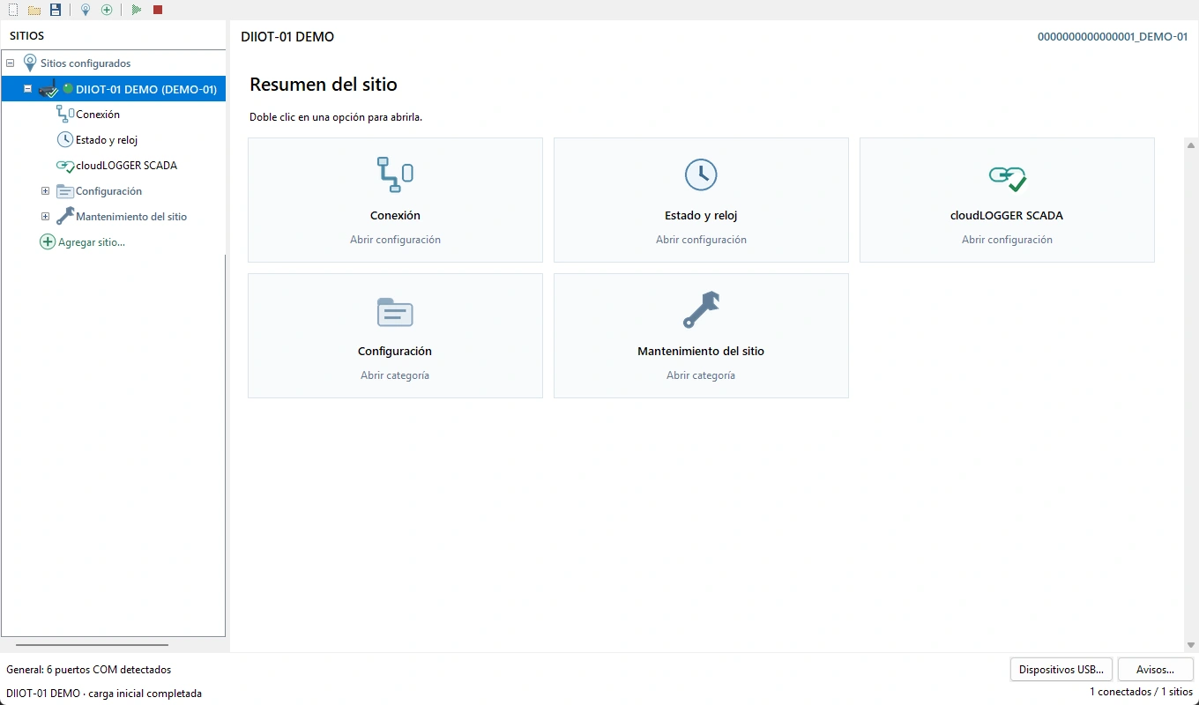Click the location pin icon in the toolbar
This screenshot has width=1199, height=705.
pyautogui.click(x=86, y=10)
